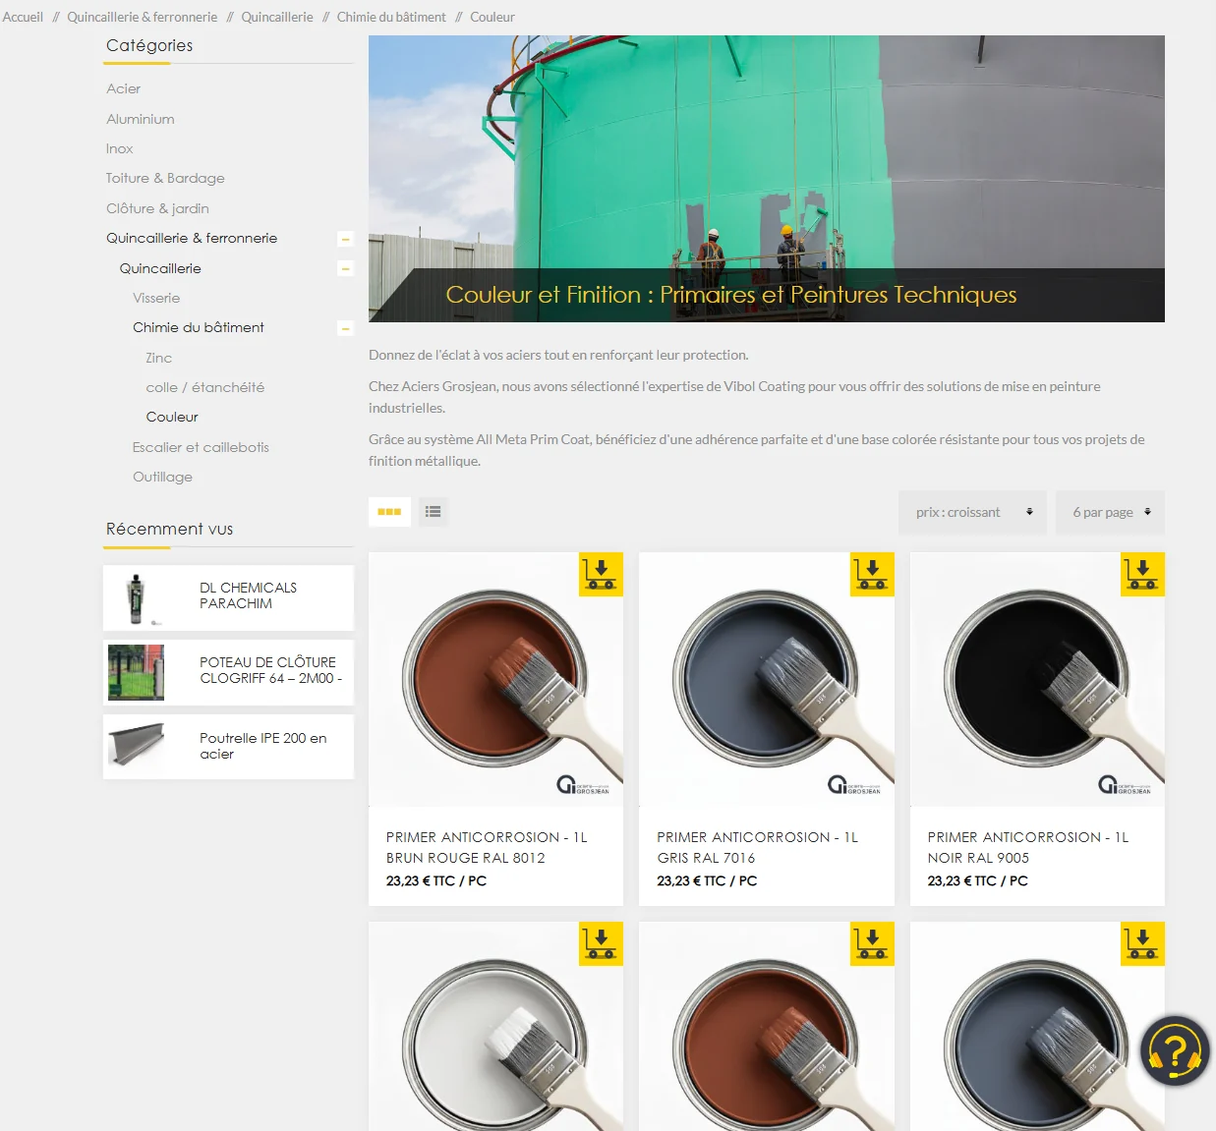Open Outillage subcategory
This screenshot has width=1216, height=1131.
click(x=163, y=477)
